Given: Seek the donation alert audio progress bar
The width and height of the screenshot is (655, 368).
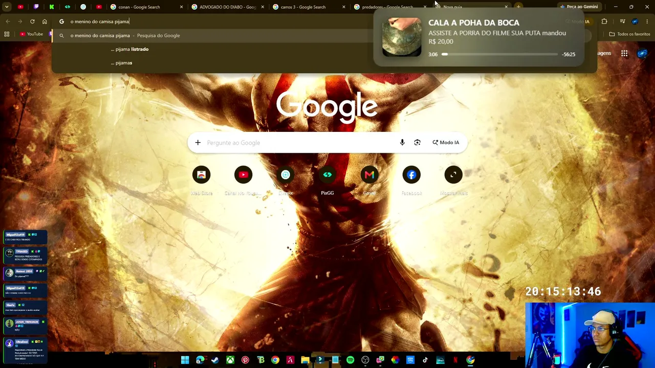Looking at the screenshot, I should click(500, 54).
